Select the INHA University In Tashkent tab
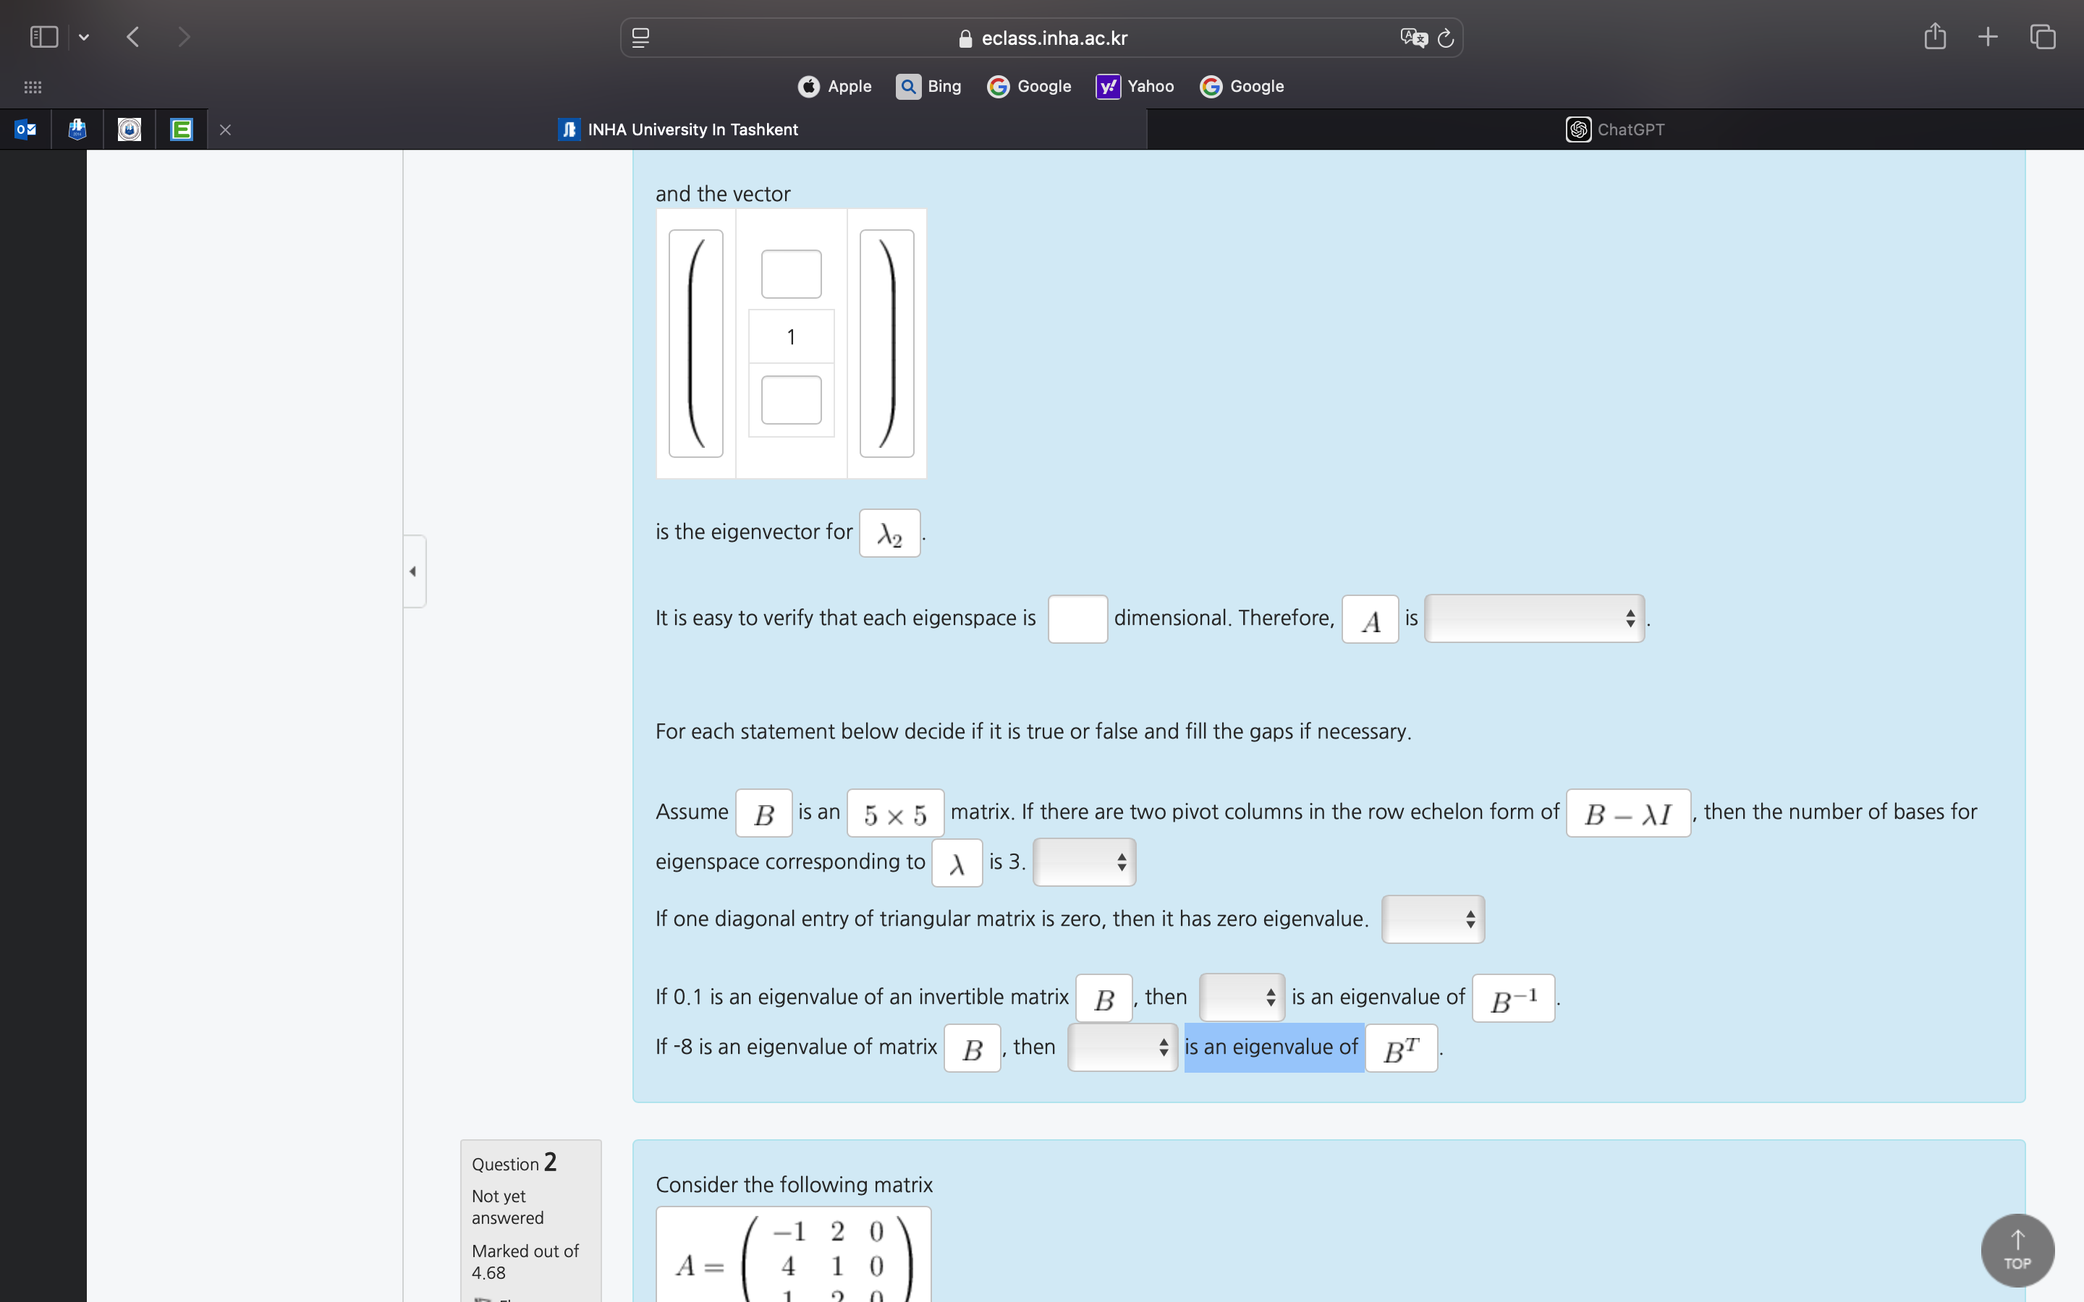Viewport: 2084px width, 1302px height. (678, 129)
